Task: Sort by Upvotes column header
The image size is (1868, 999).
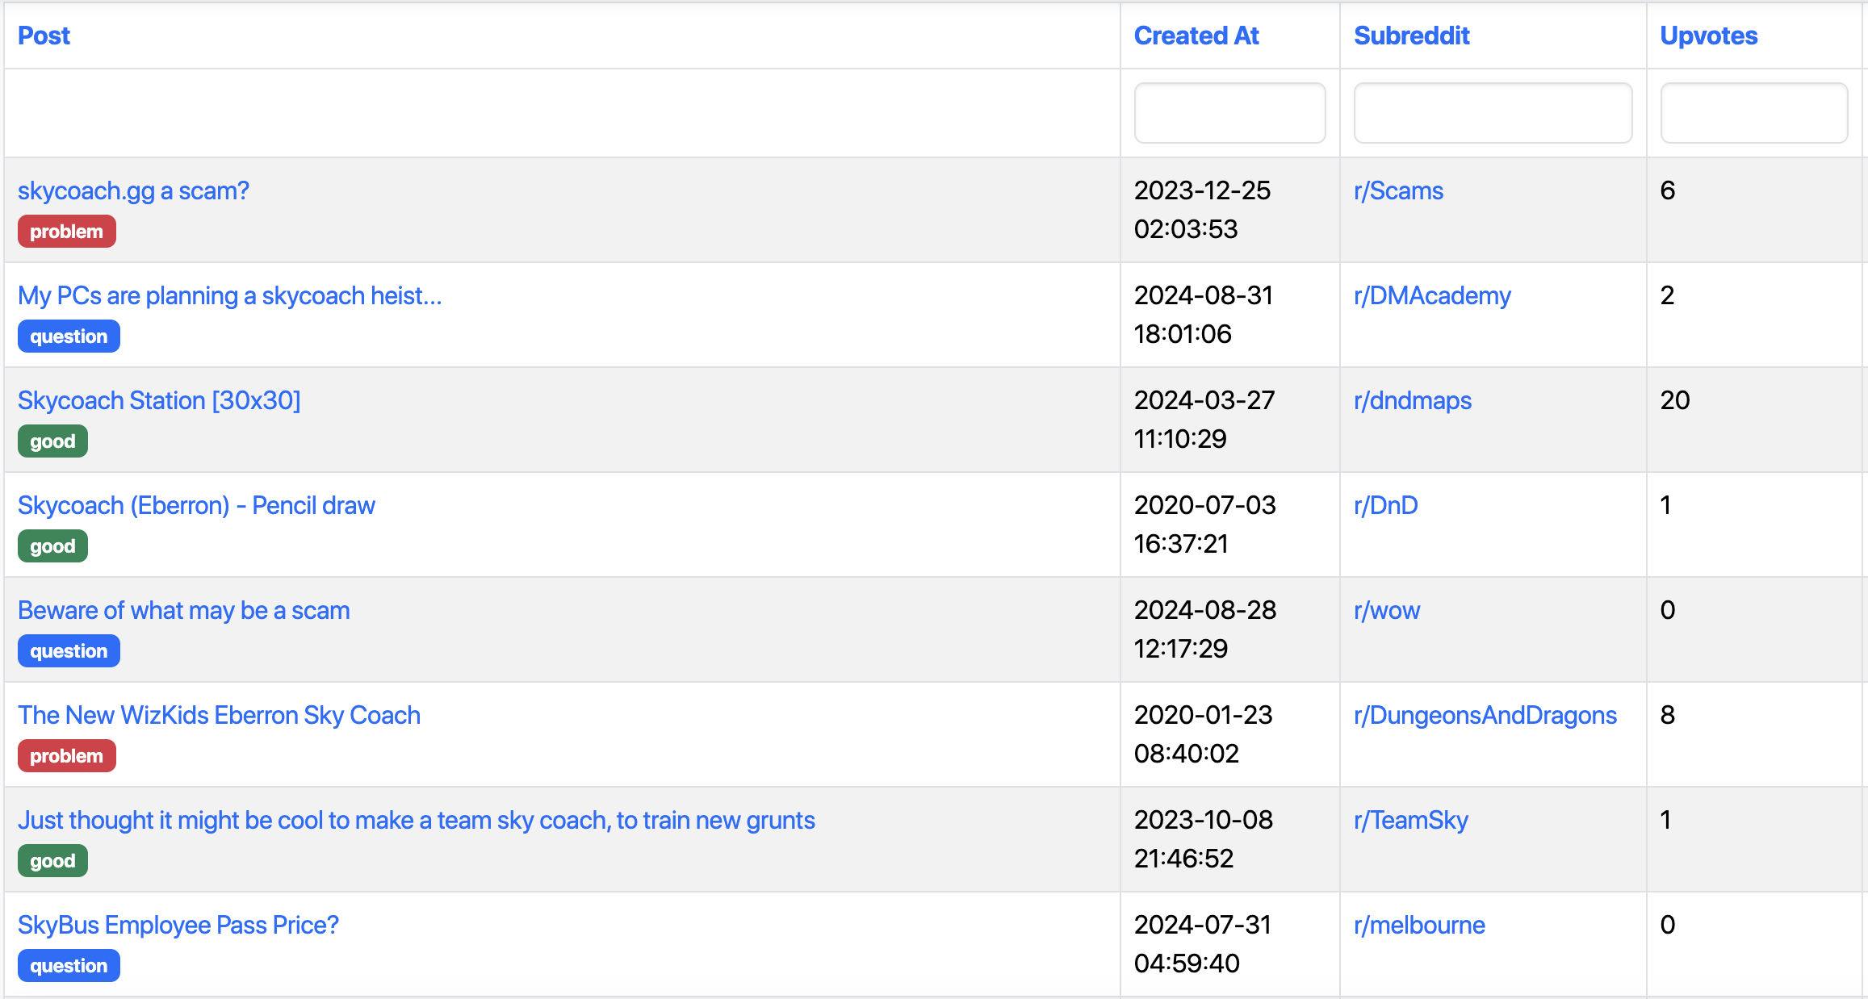Action: pos(1708,36)
